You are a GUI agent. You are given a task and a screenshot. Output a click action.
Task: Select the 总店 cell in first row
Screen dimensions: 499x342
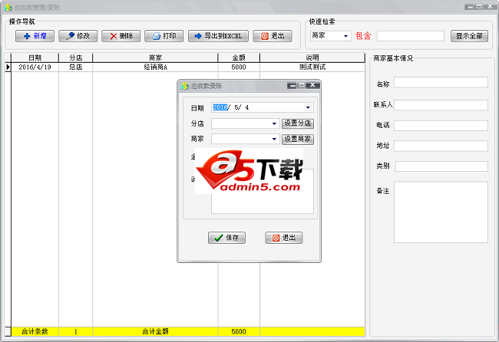click(x=76, y=67)
